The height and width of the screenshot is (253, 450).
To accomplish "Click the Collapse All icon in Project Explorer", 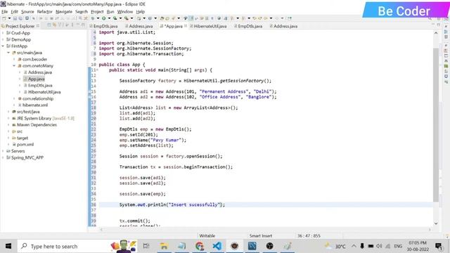I will (49, 25).
